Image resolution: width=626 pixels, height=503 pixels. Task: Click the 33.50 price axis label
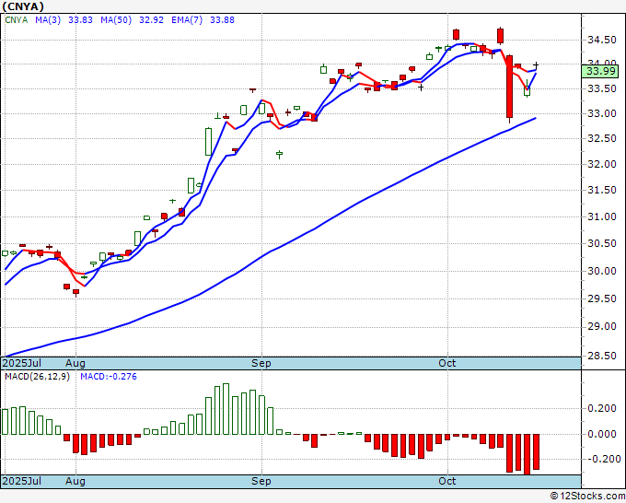coord(601,88)
